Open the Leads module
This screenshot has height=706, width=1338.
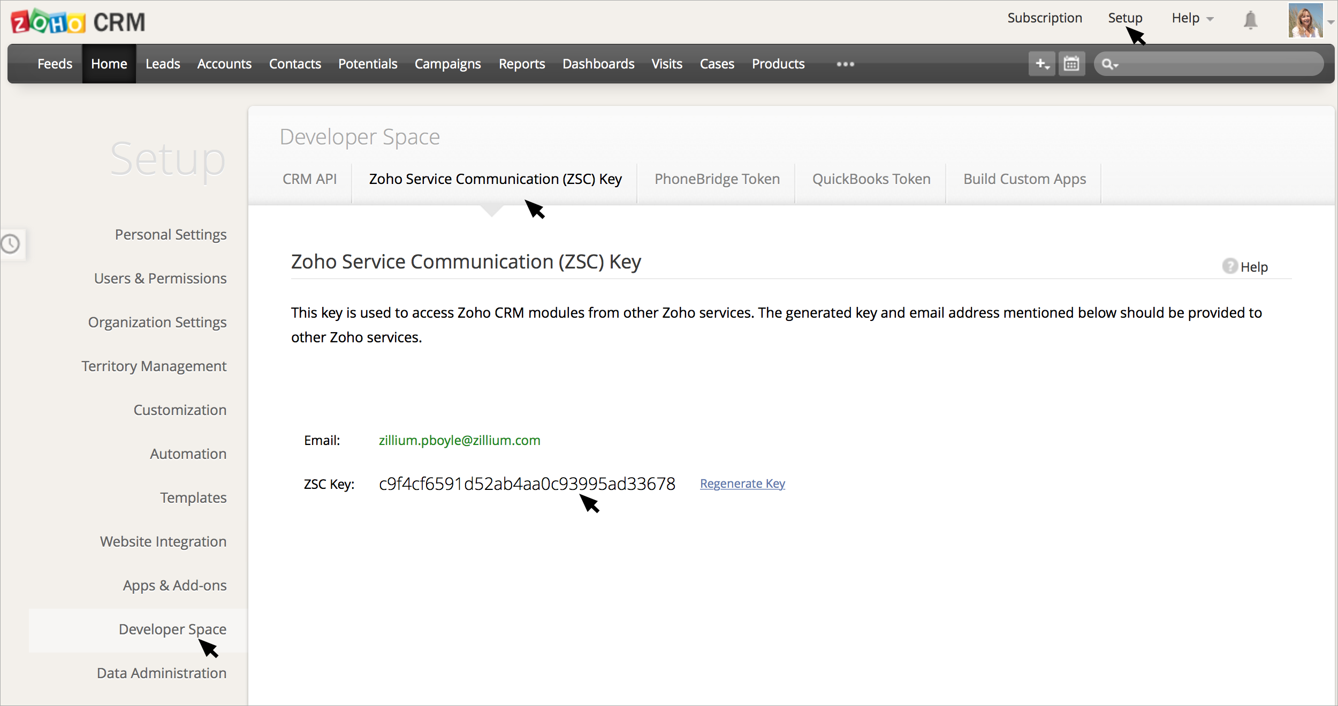(x=163, y=64)
